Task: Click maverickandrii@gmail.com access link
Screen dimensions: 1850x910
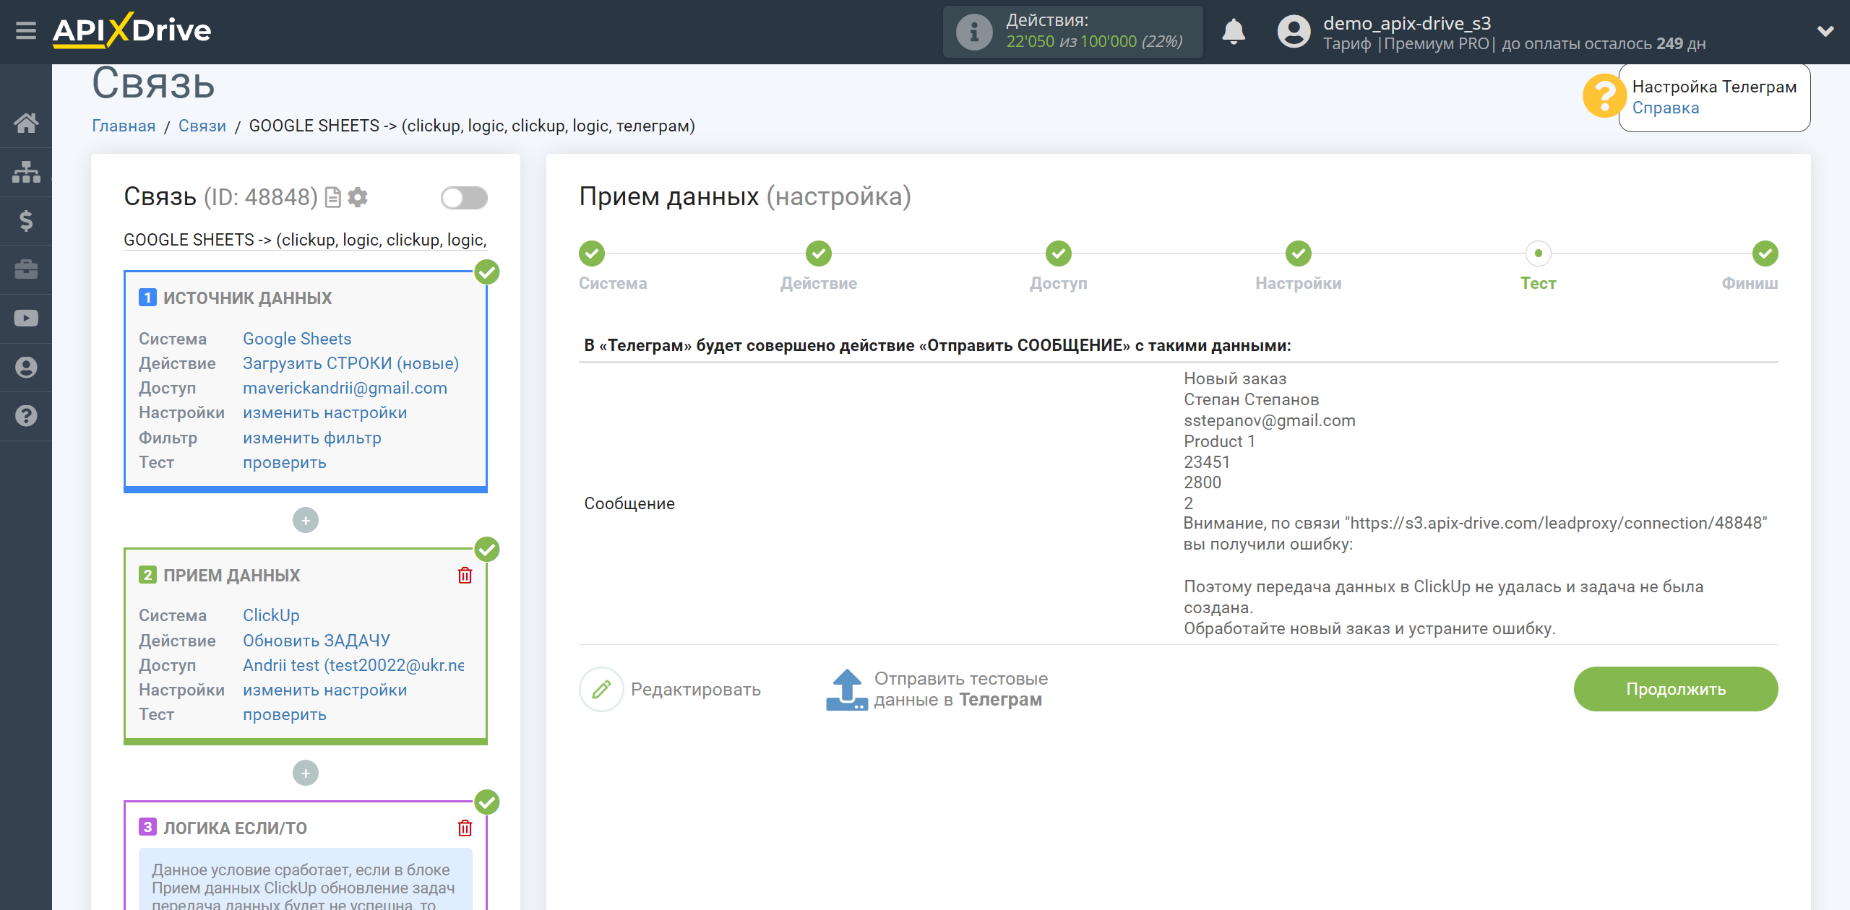Action: point(345,388)
